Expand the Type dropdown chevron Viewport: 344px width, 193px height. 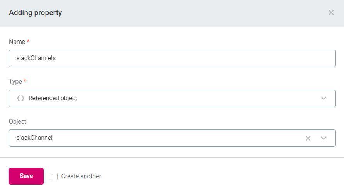[324, 98]
